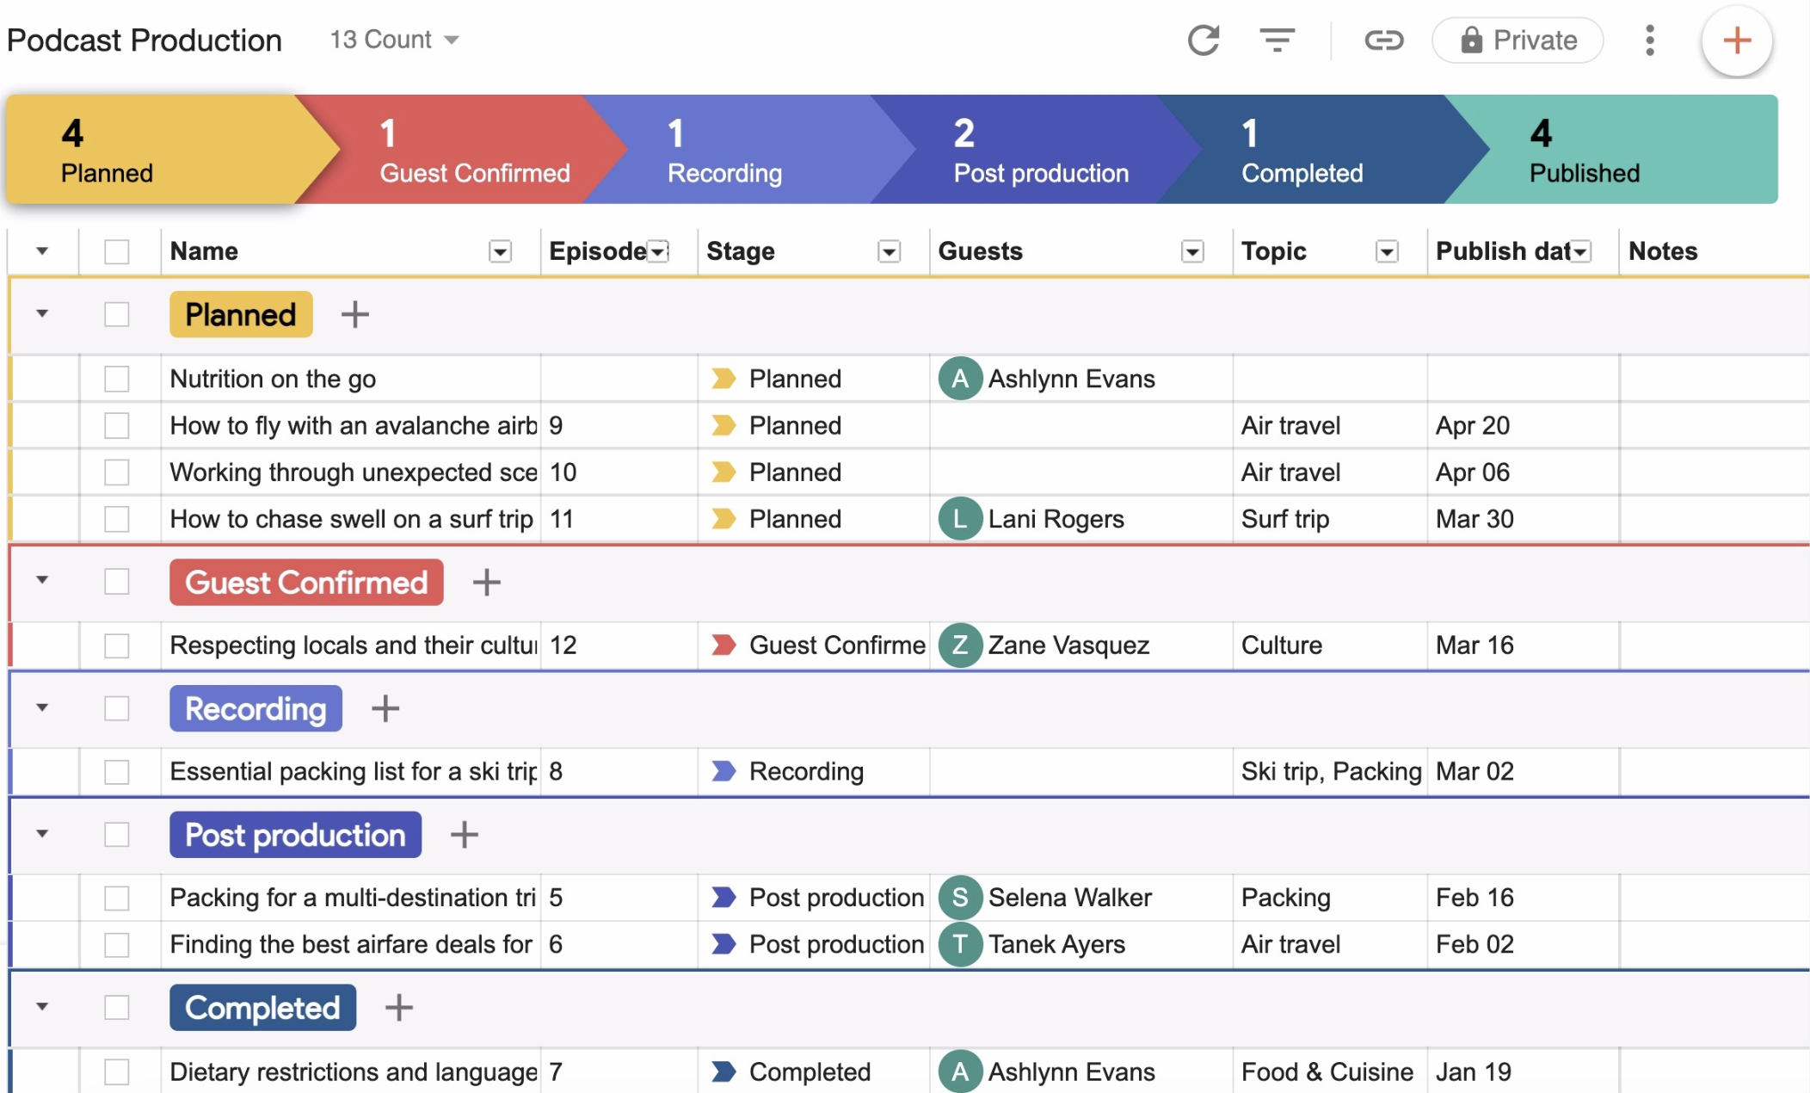Toggle select-all checkbox in header row
This screenshot has height=1093, width=1810.
click(117, 251)
